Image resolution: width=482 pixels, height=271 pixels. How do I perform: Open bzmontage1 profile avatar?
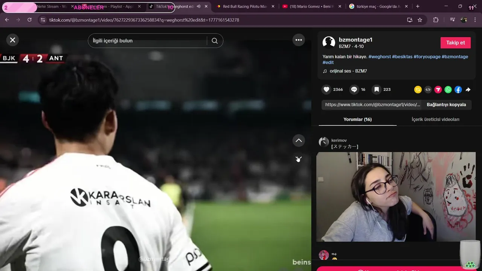point(329,43)
